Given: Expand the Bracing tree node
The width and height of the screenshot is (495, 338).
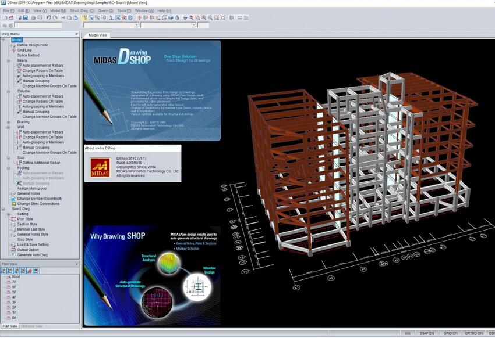Looking at the screenshot, I should (9, 122).
